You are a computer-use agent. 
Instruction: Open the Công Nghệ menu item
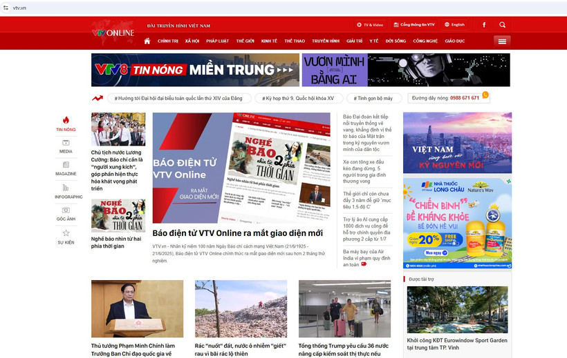pyautogui.click(x=425, y=41)
